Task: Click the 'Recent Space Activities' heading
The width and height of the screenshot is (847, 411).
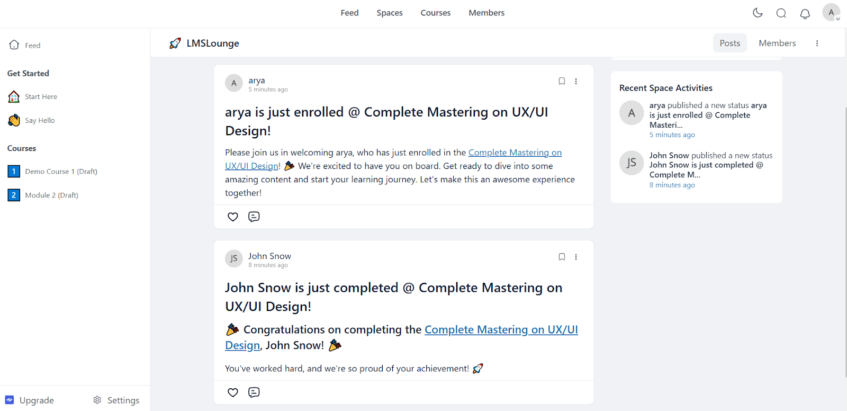Action: coord(666,88)
